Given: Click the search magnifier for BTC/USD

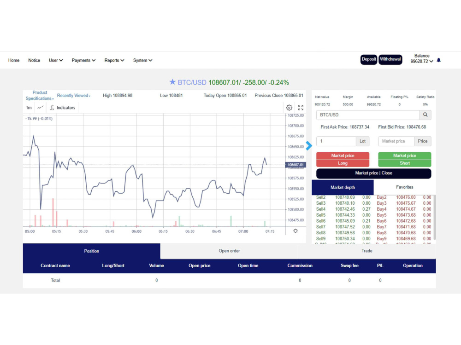Looking at the screenshot, I should [x=425, y=115].
